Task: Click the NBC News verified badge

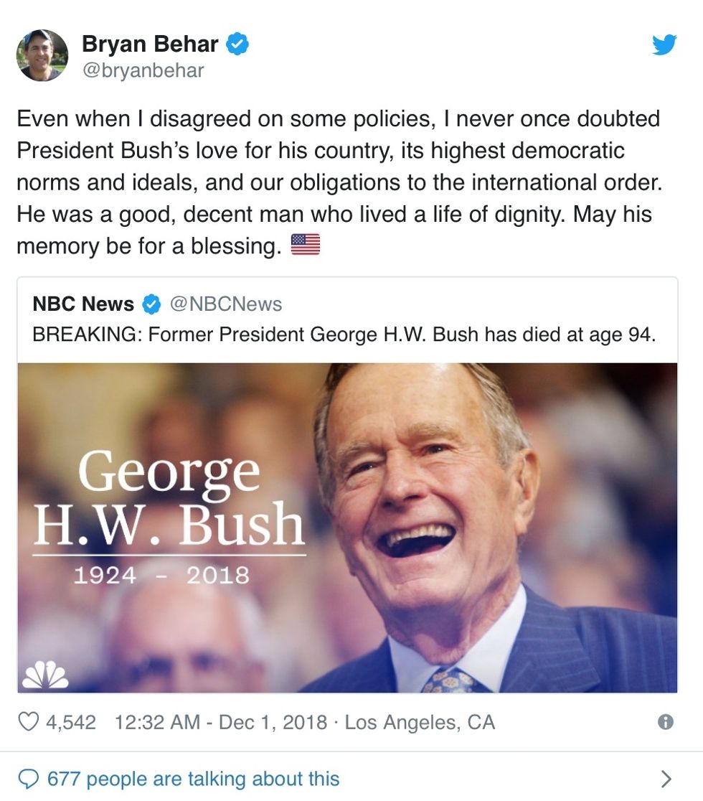Action: click(x=151, y=304)
